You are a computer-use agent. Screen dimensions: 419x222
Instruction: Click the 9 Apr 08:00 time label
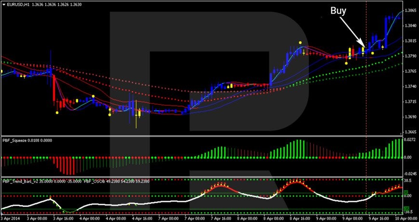pos(354,218)
